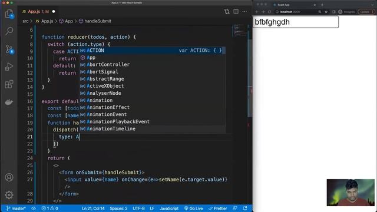Screen dimensions: 377x212
Task: Open editor More Actions ellipsis
Action: (244, 12)
